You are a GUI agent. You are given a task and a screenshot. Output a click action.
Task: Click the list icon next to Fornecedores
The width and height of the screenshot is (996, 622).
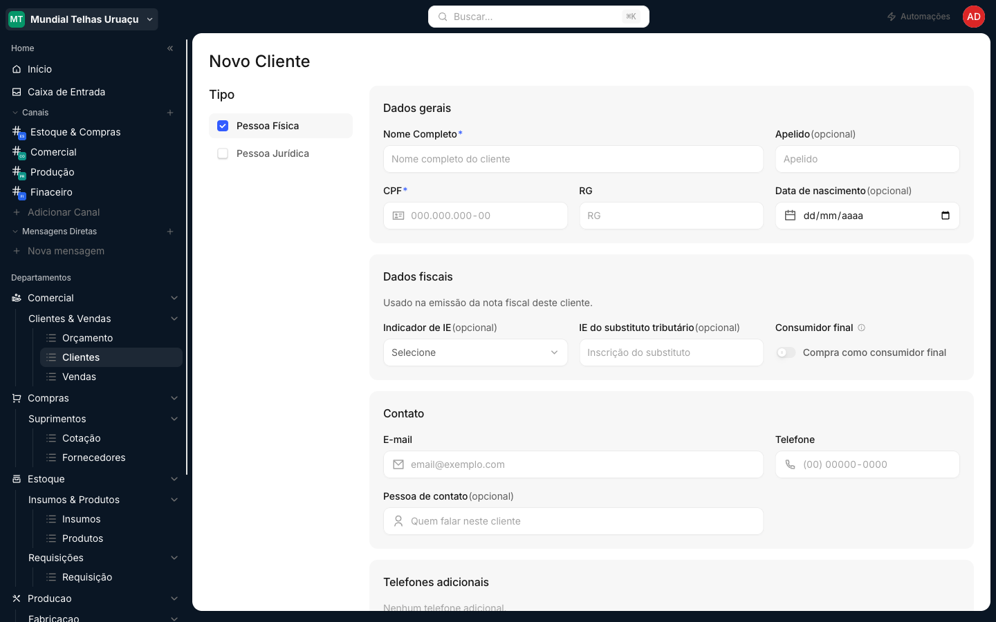tap(51, 458)
